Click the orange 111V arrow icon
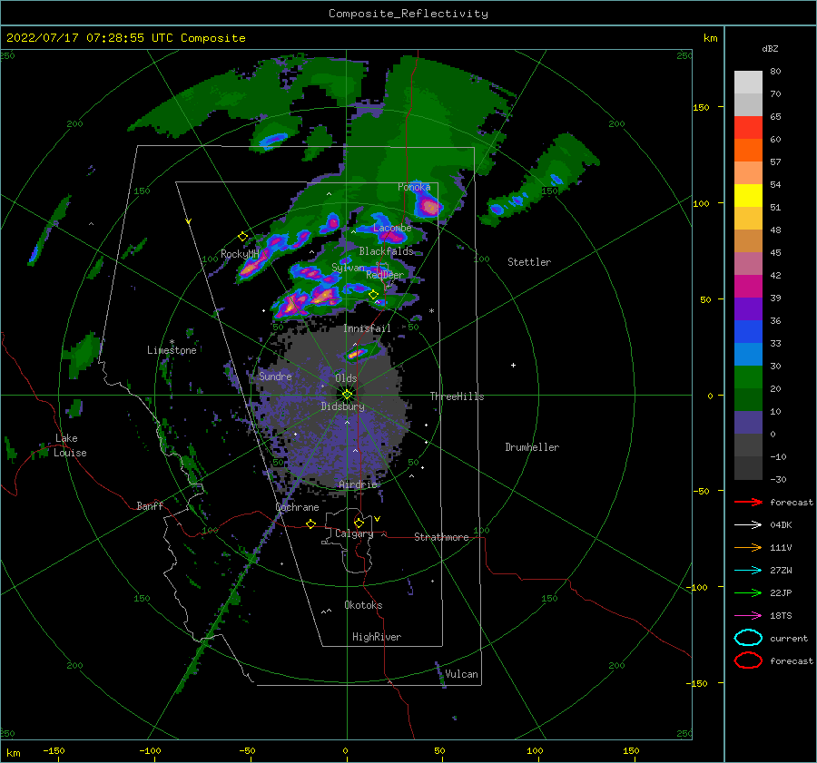Viewport: 817px width, 763px height. pos(748,547)
